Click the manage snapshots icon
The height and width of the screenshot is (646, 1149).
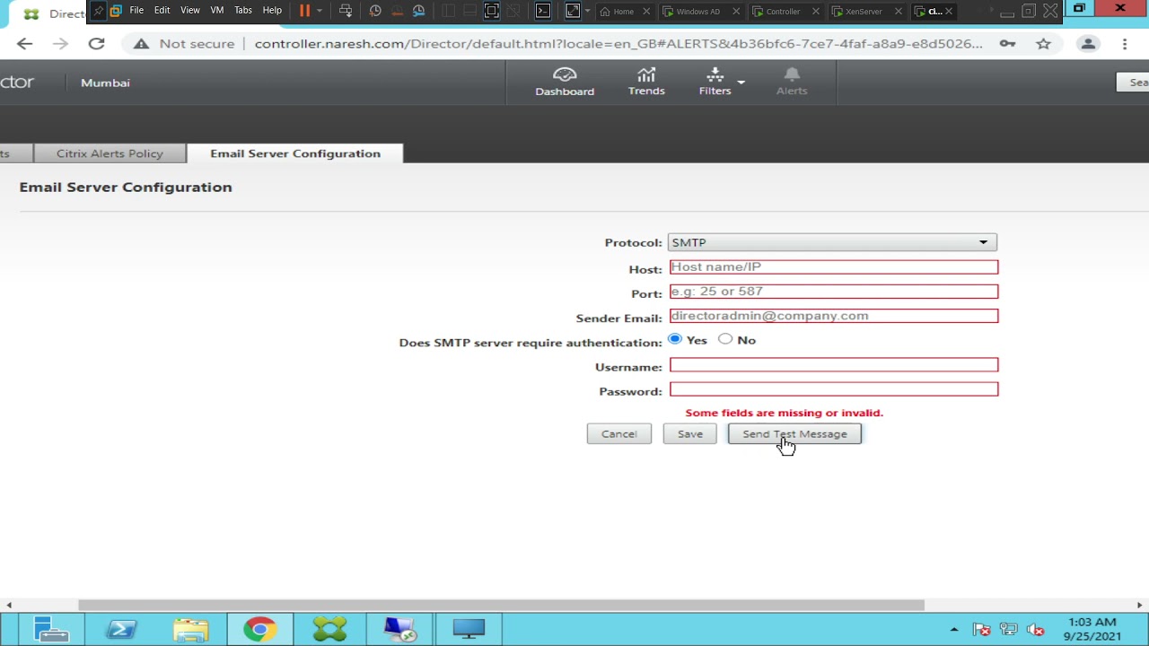tap(419, 11)
